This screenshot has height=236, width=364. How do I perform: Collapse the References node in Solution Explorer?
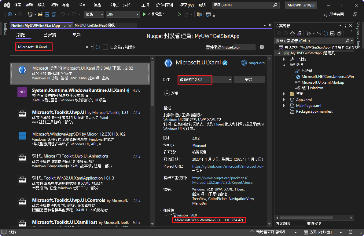(284, 65)
